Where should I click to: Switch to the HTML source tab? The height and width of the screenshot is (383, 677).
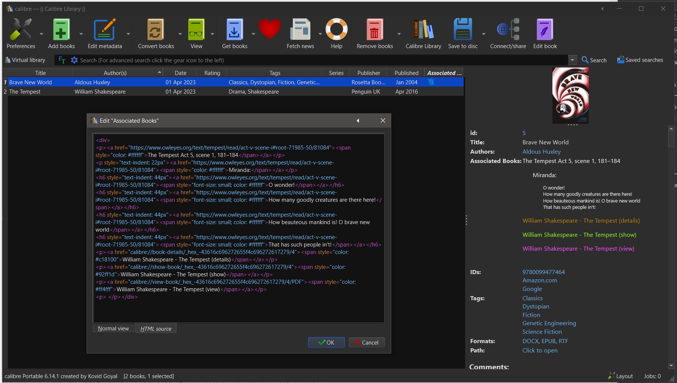pyautogui.click(x=156, y=329)
